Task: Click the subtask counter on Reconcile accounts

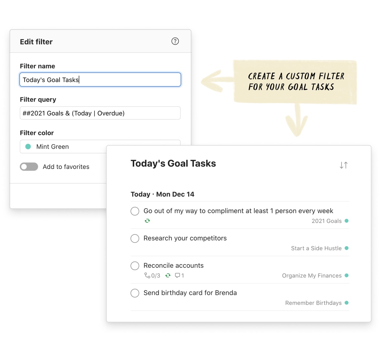Action: click(x=152, y=275)
